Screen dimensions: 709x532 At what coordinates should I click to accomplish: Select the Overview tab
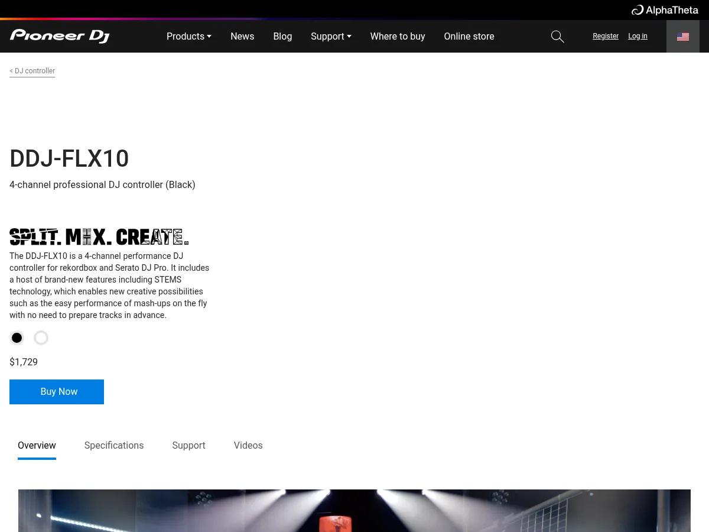point(37,445)
